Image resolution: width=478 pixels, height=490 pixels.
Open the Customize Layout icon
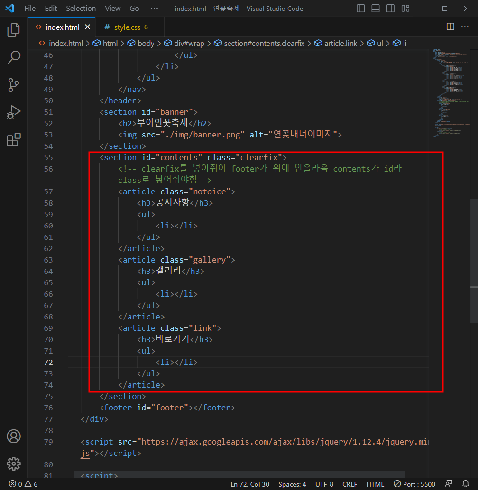[405, 9]
